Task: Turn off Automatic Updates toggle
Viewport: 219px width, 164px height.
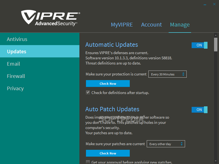Action: [x=200, y=45]
